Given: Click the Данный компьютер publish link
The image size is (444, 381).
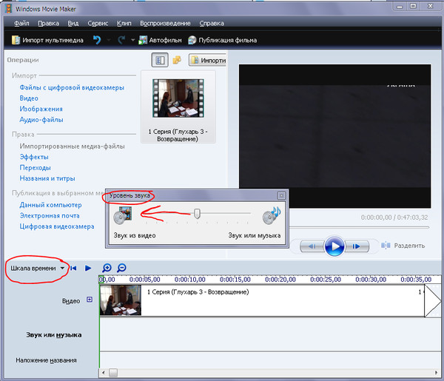Looking at the screenshot, I should pos(50,205).
